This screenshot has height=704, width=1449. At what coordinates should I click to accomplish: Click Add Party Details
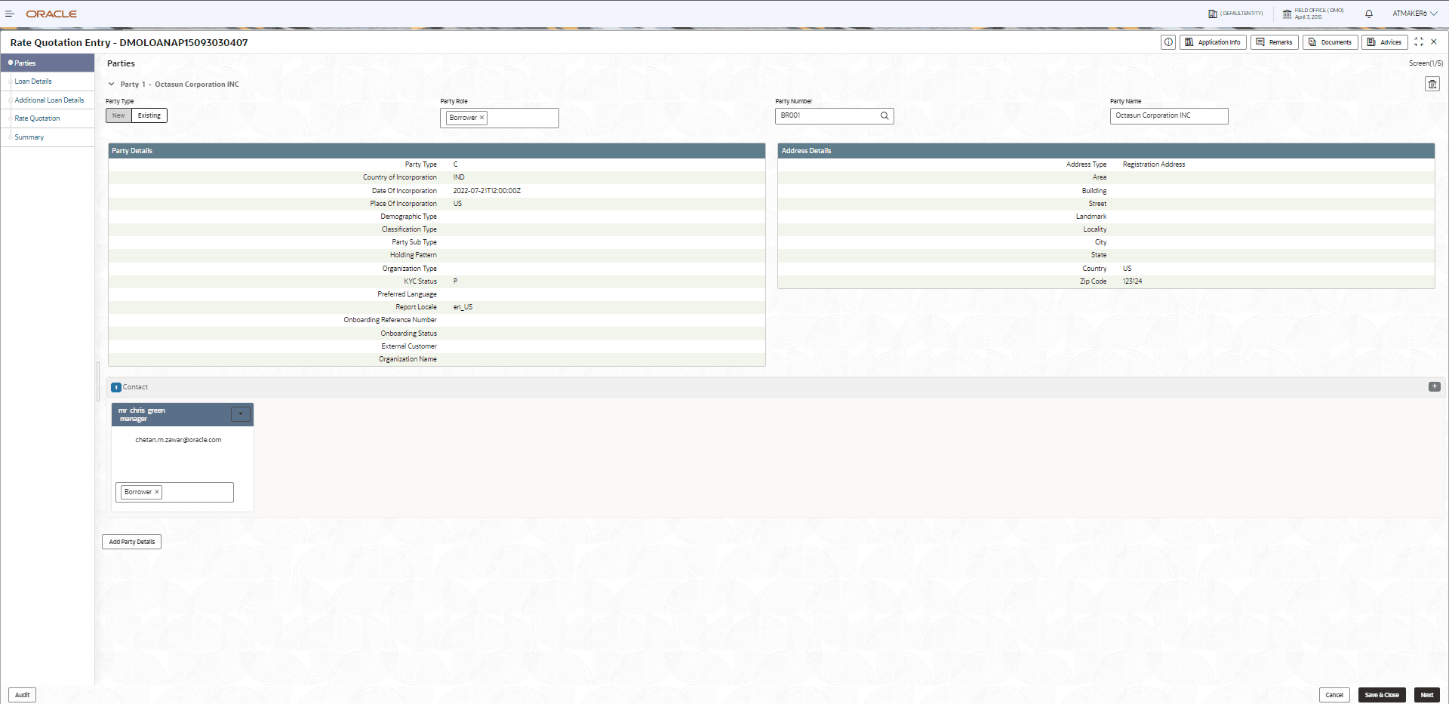coord(132,542)
